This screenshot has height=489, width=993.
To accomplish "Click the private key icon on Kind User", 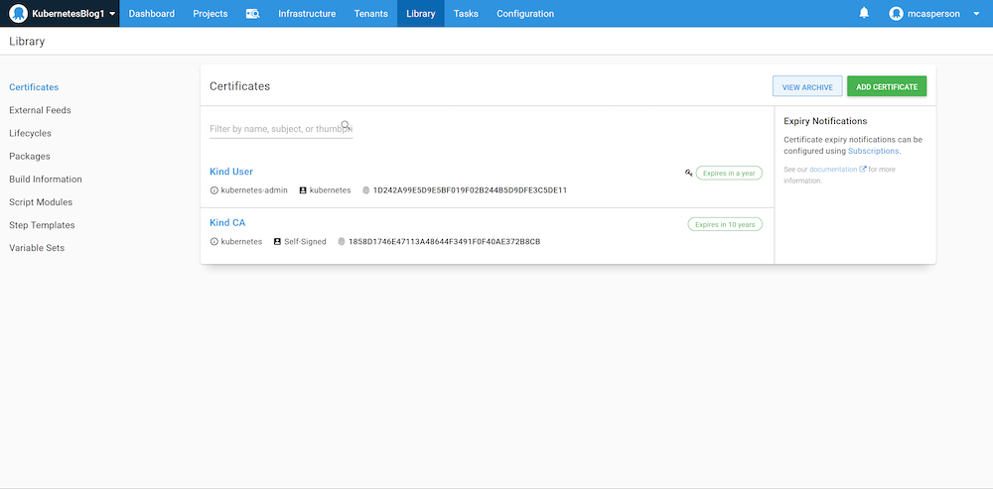I will pyautogui.click(x=688, y=173).
